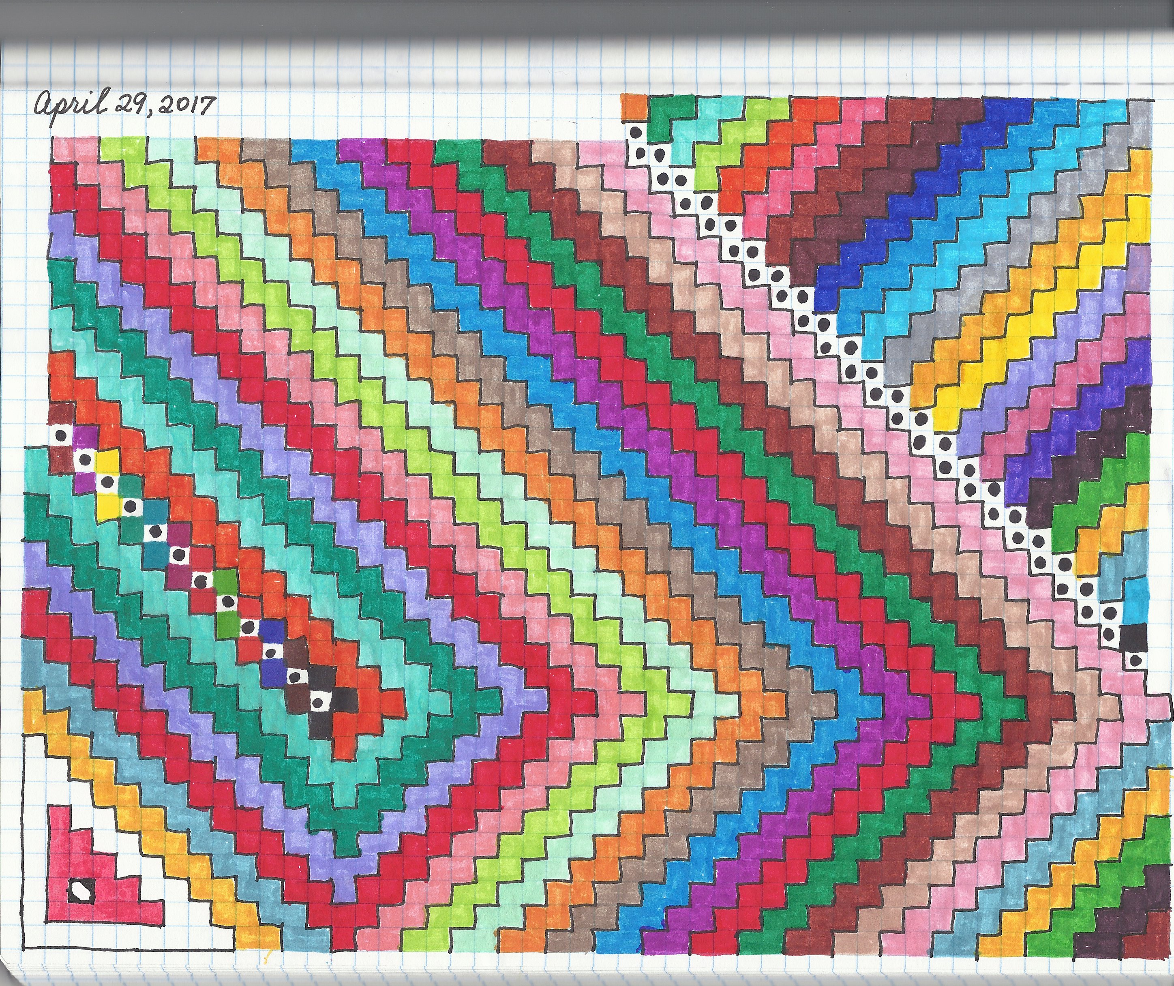Viewport: 1174px width, 986px height.
Task: Click the lone black square near right edge
Action: pos(1133,637)
